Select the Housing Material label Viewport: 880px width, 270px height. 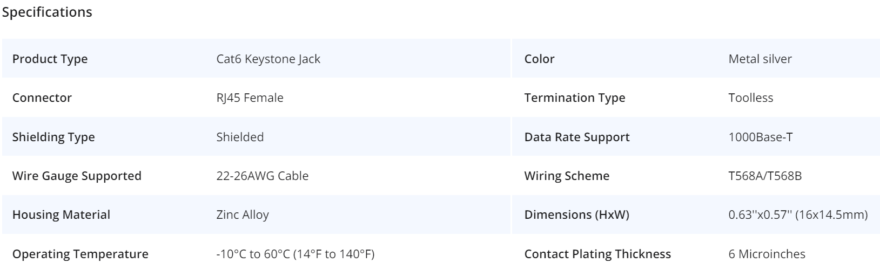pyautogui.click(x=61, y=214)
